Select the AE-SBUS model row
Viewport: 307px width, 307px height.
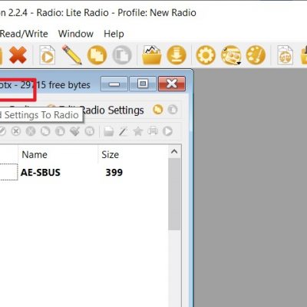click(x=84, y=172)
